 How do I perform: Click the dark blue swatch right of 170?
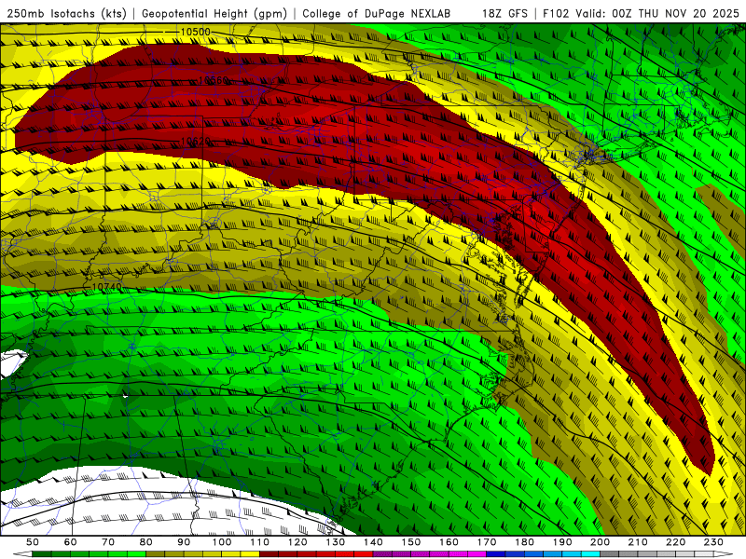coord(496,554)
